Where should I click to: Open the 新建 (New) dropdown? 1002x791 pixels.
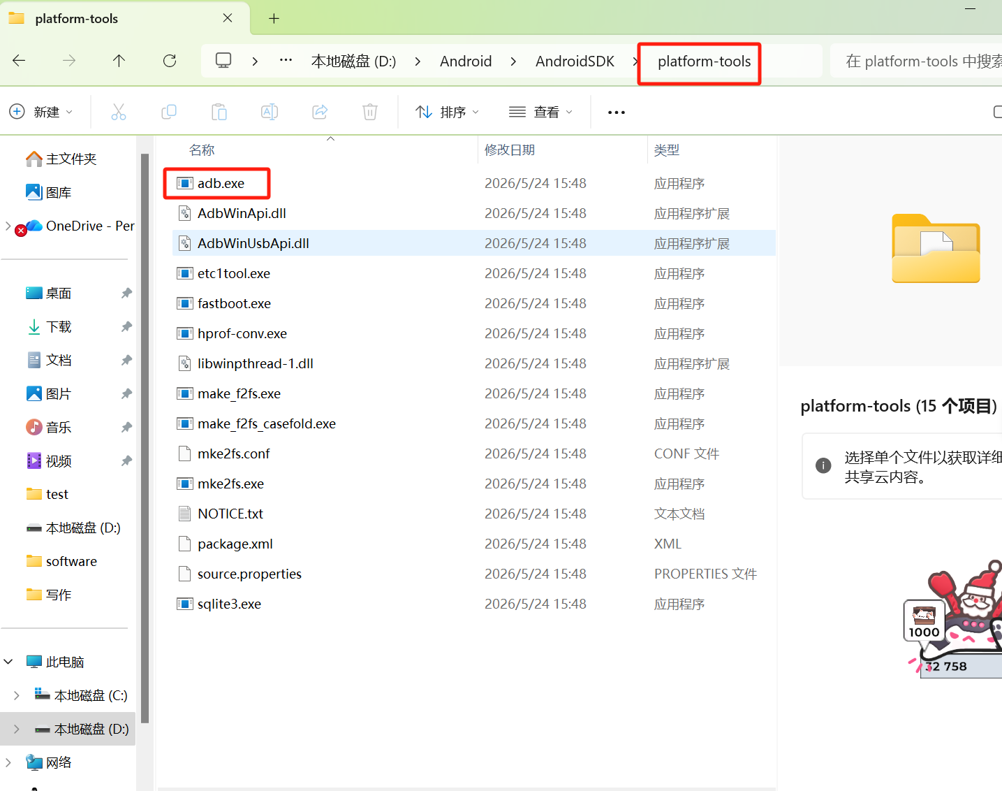[x=41, y=112]
